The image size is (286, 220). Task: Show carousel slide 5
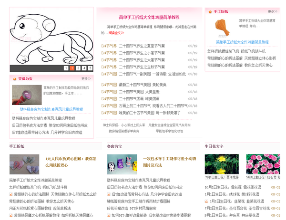click(x=90, y=68)
